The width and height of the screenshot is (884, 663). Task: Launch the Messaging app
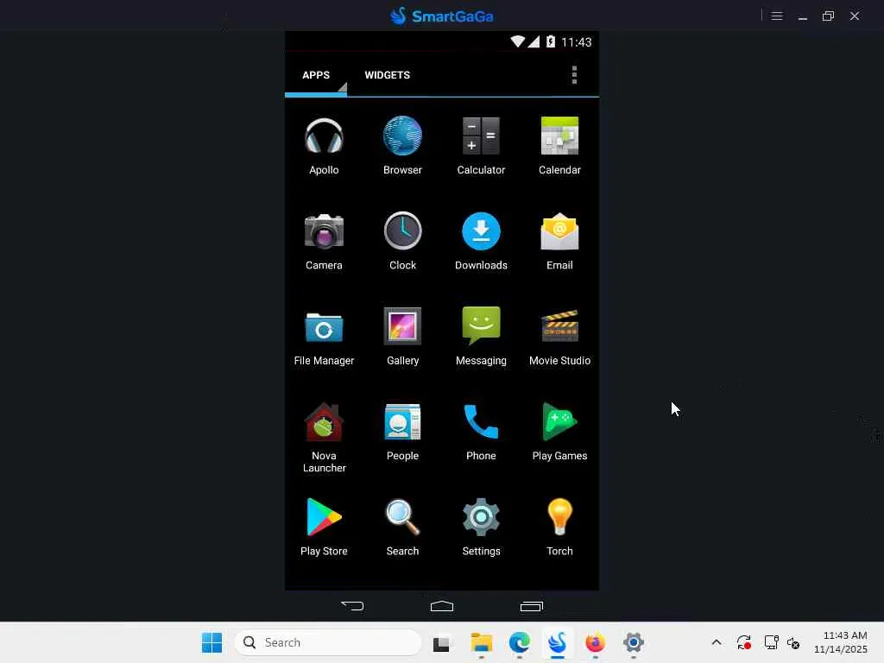point(481,337)
